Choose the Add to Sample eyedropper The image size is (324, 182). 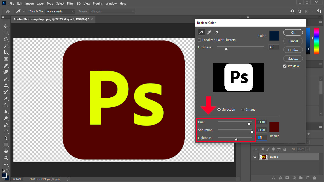point(209,32)
